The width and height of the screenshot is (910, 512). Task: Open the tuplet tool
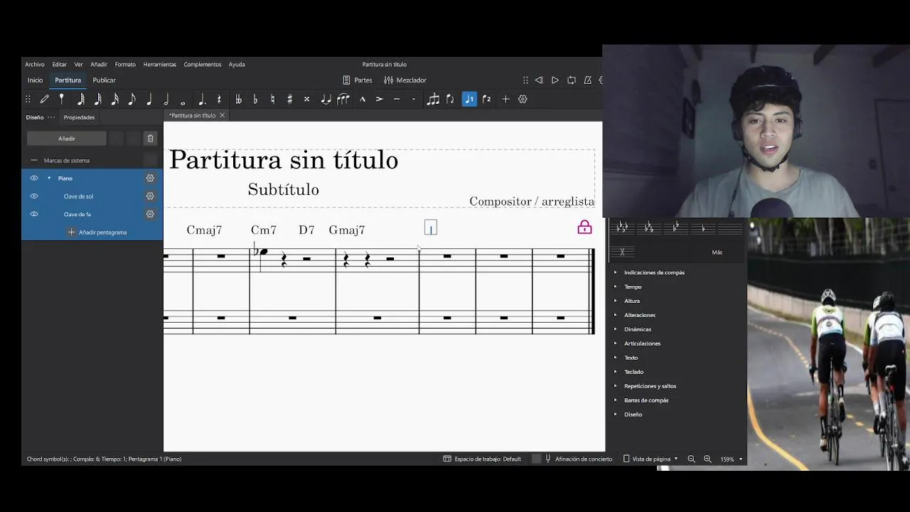433,100
